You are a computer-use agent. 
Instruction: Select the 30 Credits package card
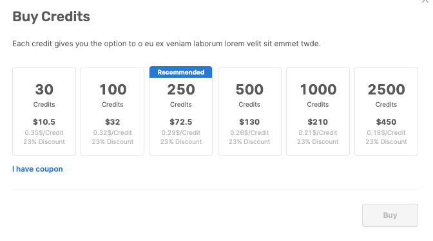(x=44, y=111)
